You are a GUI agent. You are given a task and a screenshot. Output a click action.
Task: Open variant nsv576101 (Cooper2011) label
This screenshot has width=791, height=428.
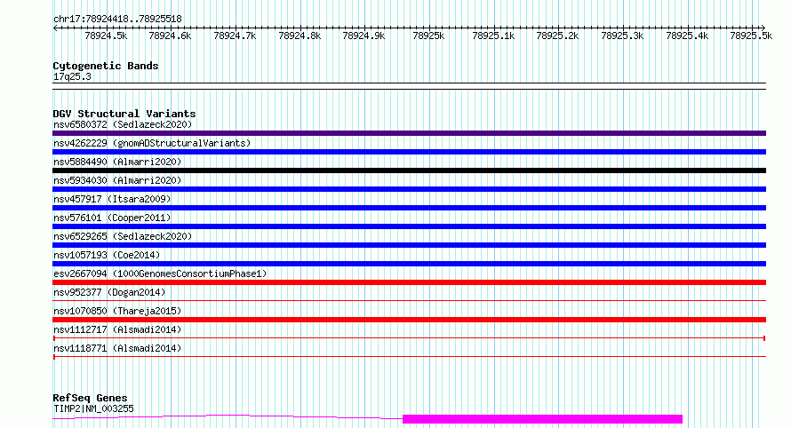112,218
